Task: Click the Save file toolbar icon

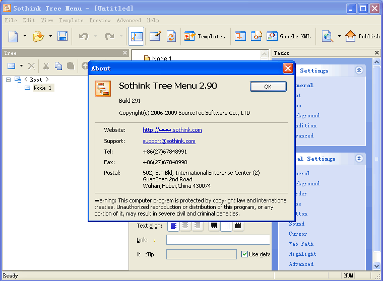Action: (62, 36)
